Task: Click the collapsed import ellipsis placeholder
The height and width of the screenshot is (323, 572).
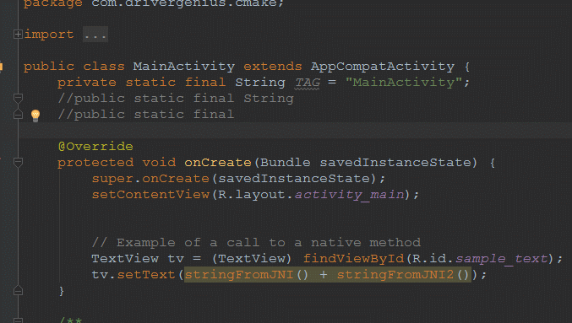Action: point(95,35)
